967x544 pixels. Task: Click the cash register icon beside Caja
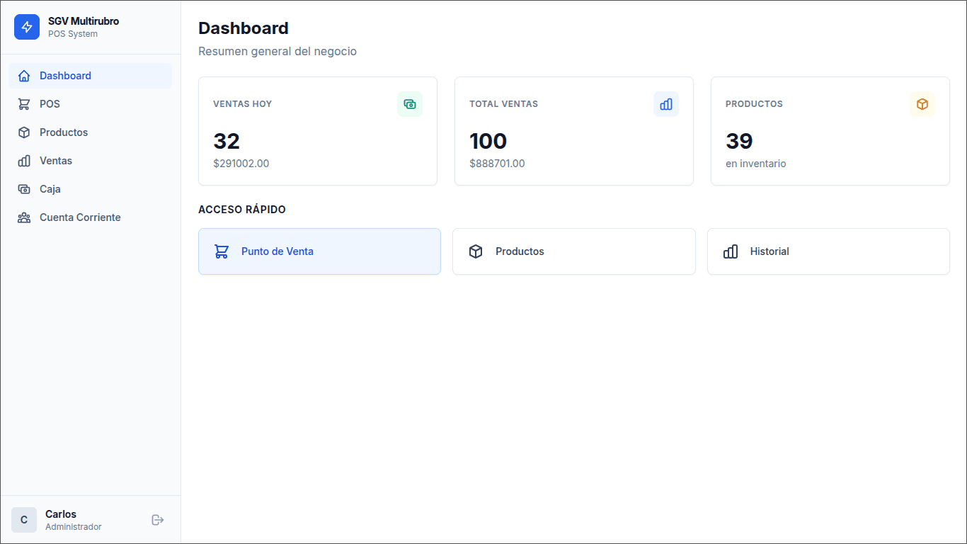click(x=24, y=189)
